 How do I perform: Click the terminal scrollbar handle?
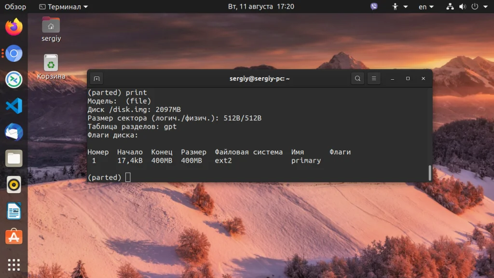tap(430, 173)
